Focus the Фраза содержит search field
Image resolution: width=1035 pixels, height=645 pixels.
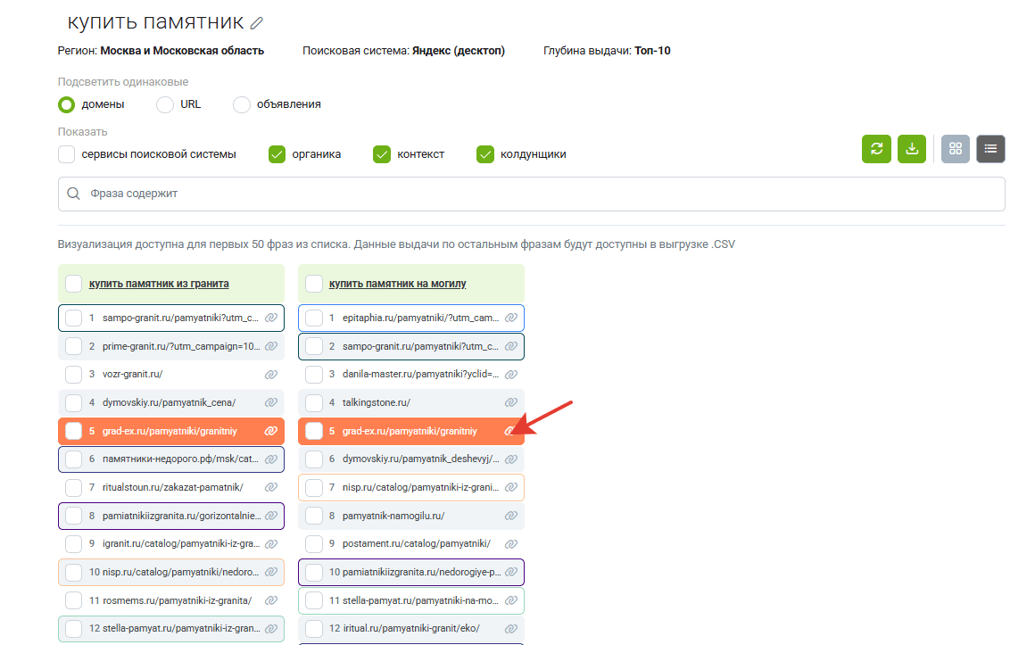pos(532,194)
